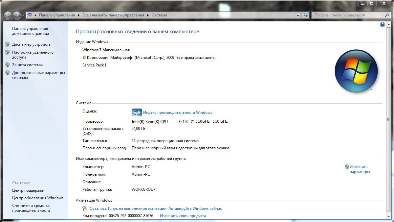Screen dimensions: 394x222
Task: Click shield icon beside Диспетчер устройств
Action: click(7, 44)
